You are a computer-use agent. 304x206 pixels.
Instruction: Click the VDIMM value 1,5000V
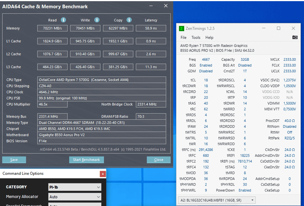click(x=290, y=103)
